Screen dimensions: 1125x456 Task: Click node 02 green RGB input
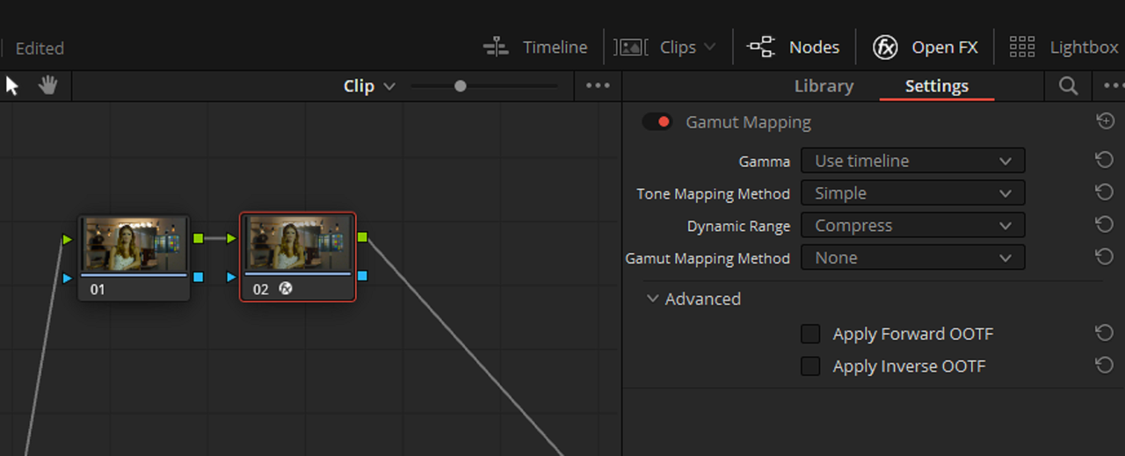point(231,238)
